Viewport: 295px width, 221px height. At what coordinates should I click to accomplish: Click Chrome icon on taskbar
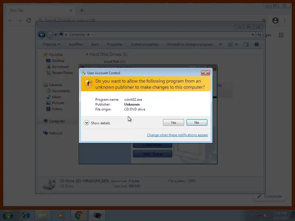(79, 215)
